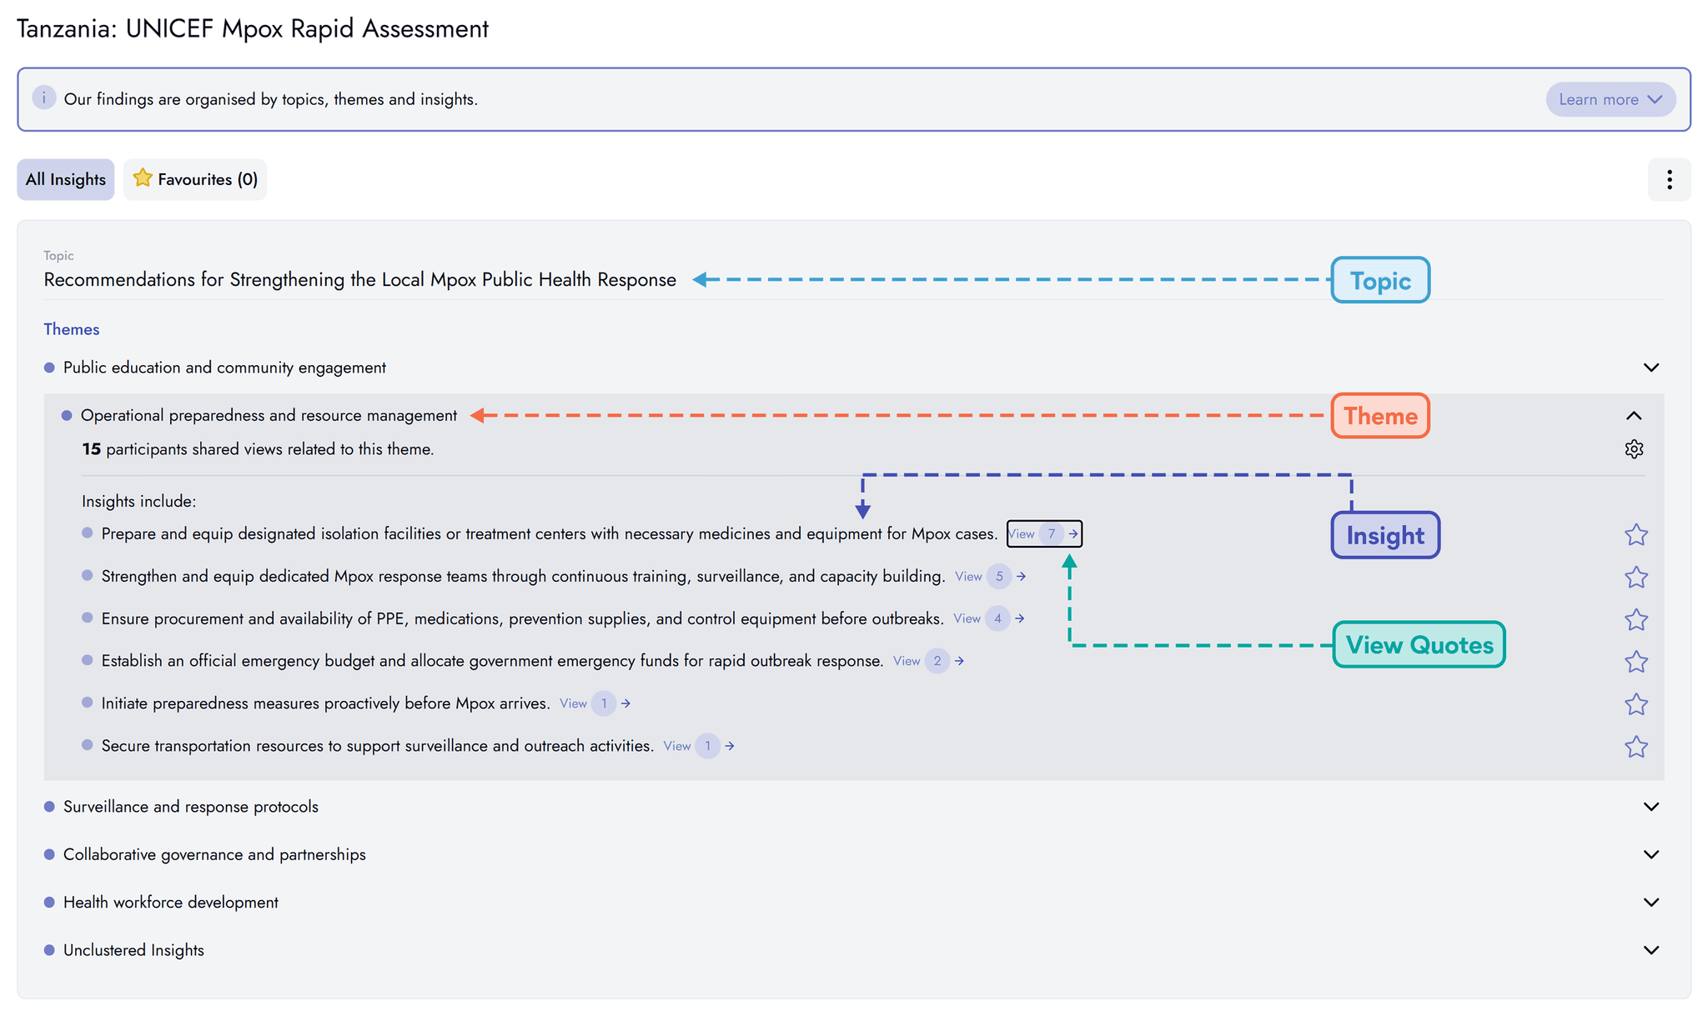This screenshot has height=1011, width=1708.
Task: Click the '15 participants shared views' text
Action: [x=258, y=449]
